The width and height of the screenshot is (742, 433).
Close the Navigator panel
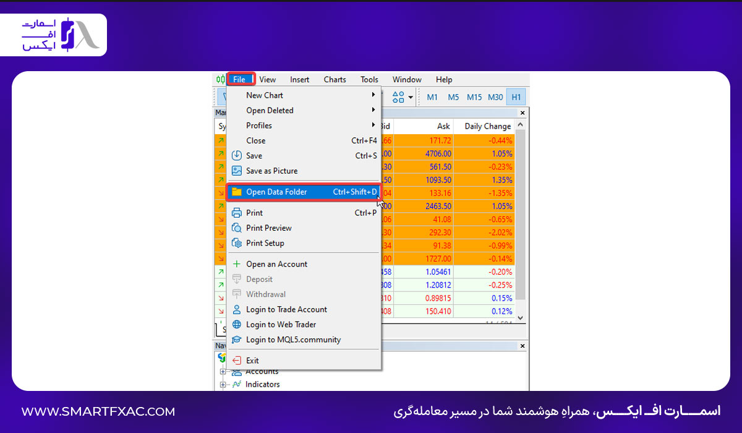[522, 346]
